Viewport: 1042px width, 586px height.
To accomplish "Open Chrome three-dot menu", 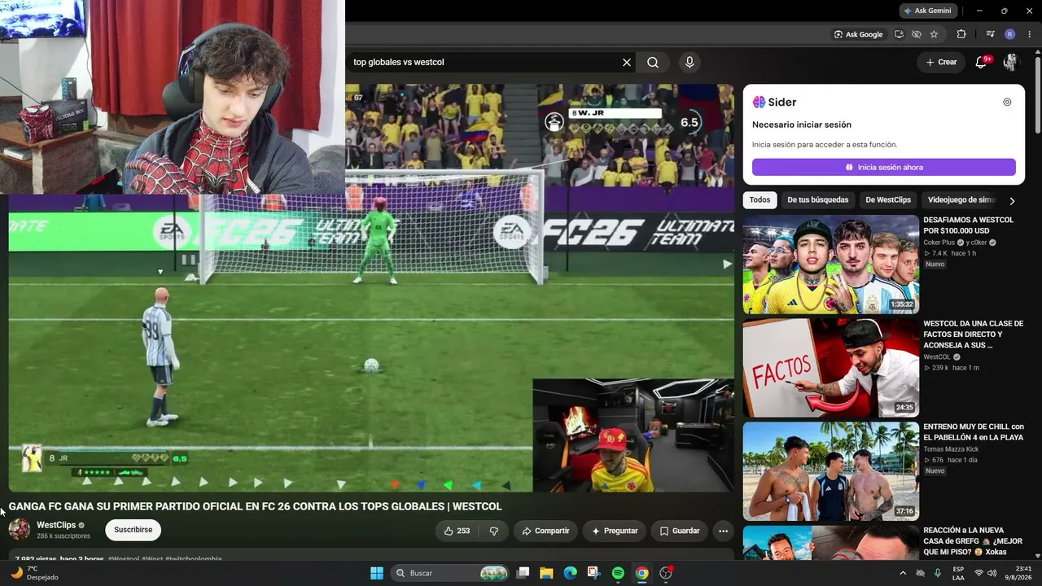I will (x=1028, y=34).
